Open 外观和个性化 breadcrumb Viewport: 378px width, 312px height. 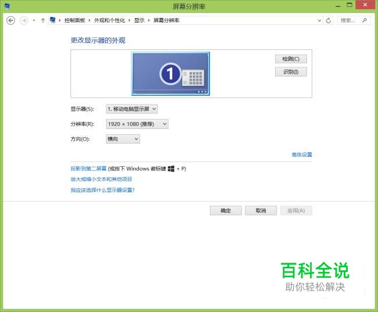(x=109, y=20)
